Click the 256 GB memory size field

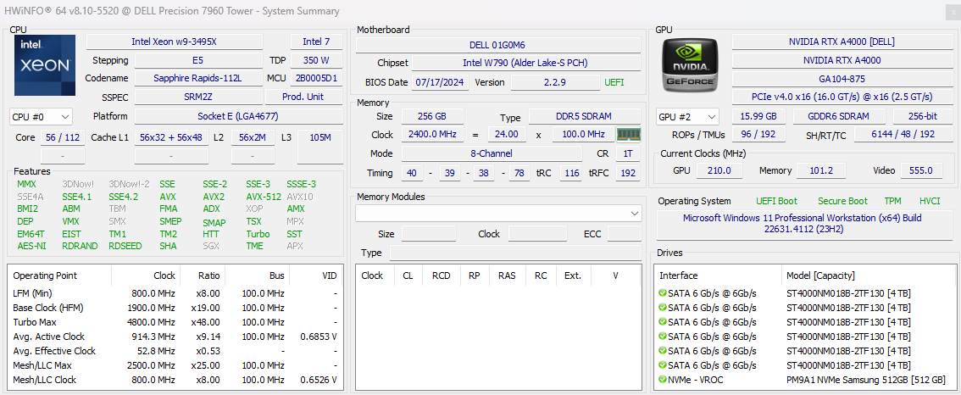pyautogui.click(x=432, y=116)
